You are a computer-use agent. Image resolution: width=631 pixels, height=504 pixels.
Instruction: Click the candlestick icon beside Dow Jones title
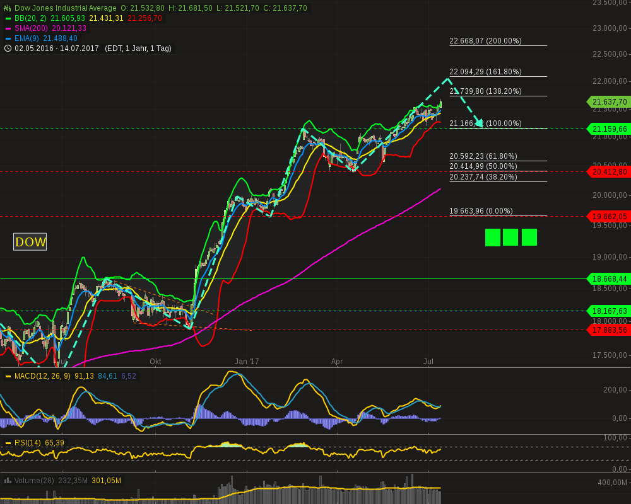click(7, 8)
